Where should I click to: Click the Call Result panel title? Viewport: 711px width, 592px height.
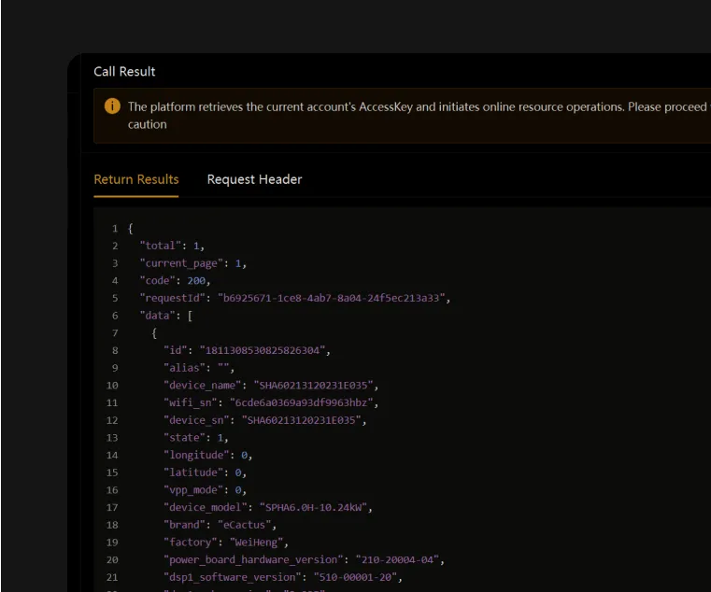pyautogui.click(x=124, y=72)
